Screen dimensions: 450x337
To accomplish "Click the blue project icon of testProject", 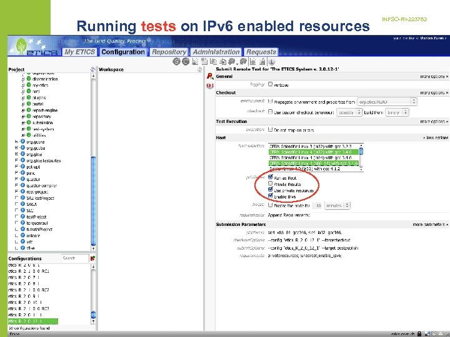I will coord(22,217).
